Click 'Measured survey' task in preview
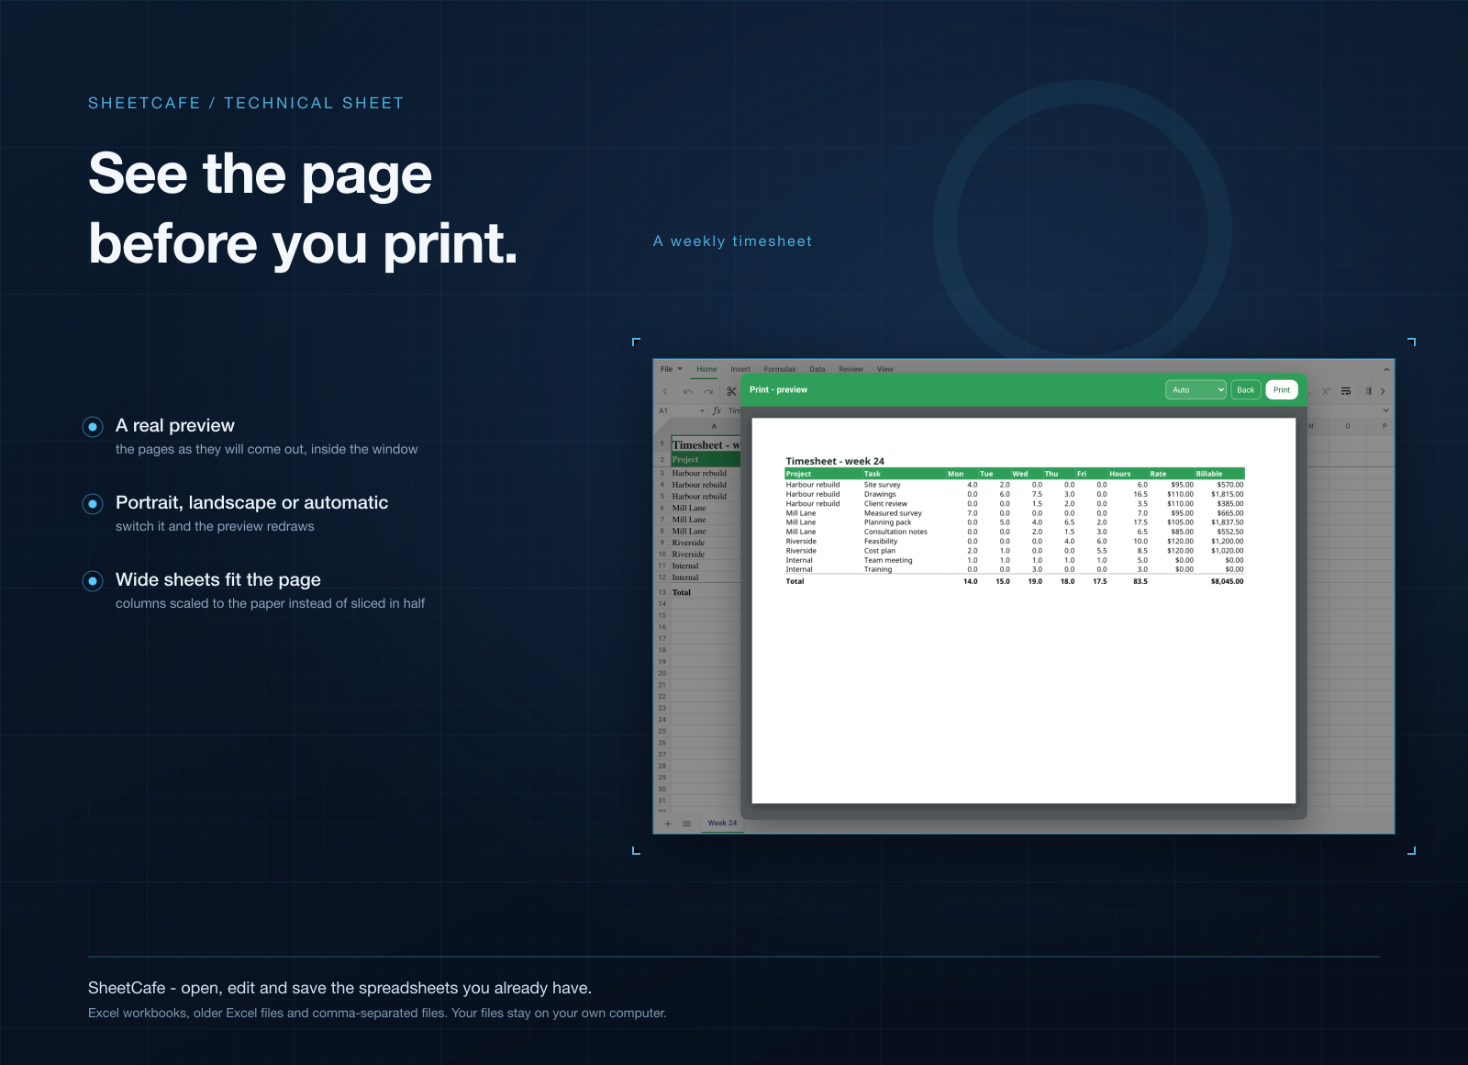The height and width of the screenshot is (1065, 1468). click(x=893, y=513)
